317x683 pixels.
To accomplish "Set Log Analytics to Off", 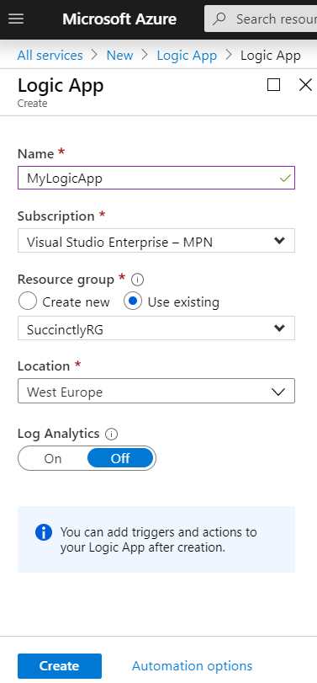I will point(120,458).
